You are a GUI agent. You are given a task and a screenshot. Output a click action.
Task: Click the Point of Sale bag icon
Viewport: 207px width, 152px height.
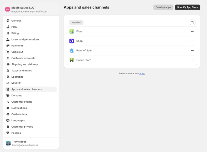point(72,50)
